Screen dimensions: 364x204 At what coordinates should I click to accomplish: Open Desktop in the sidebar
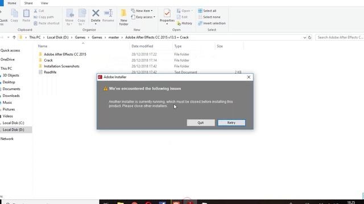[x=9, y=82]
